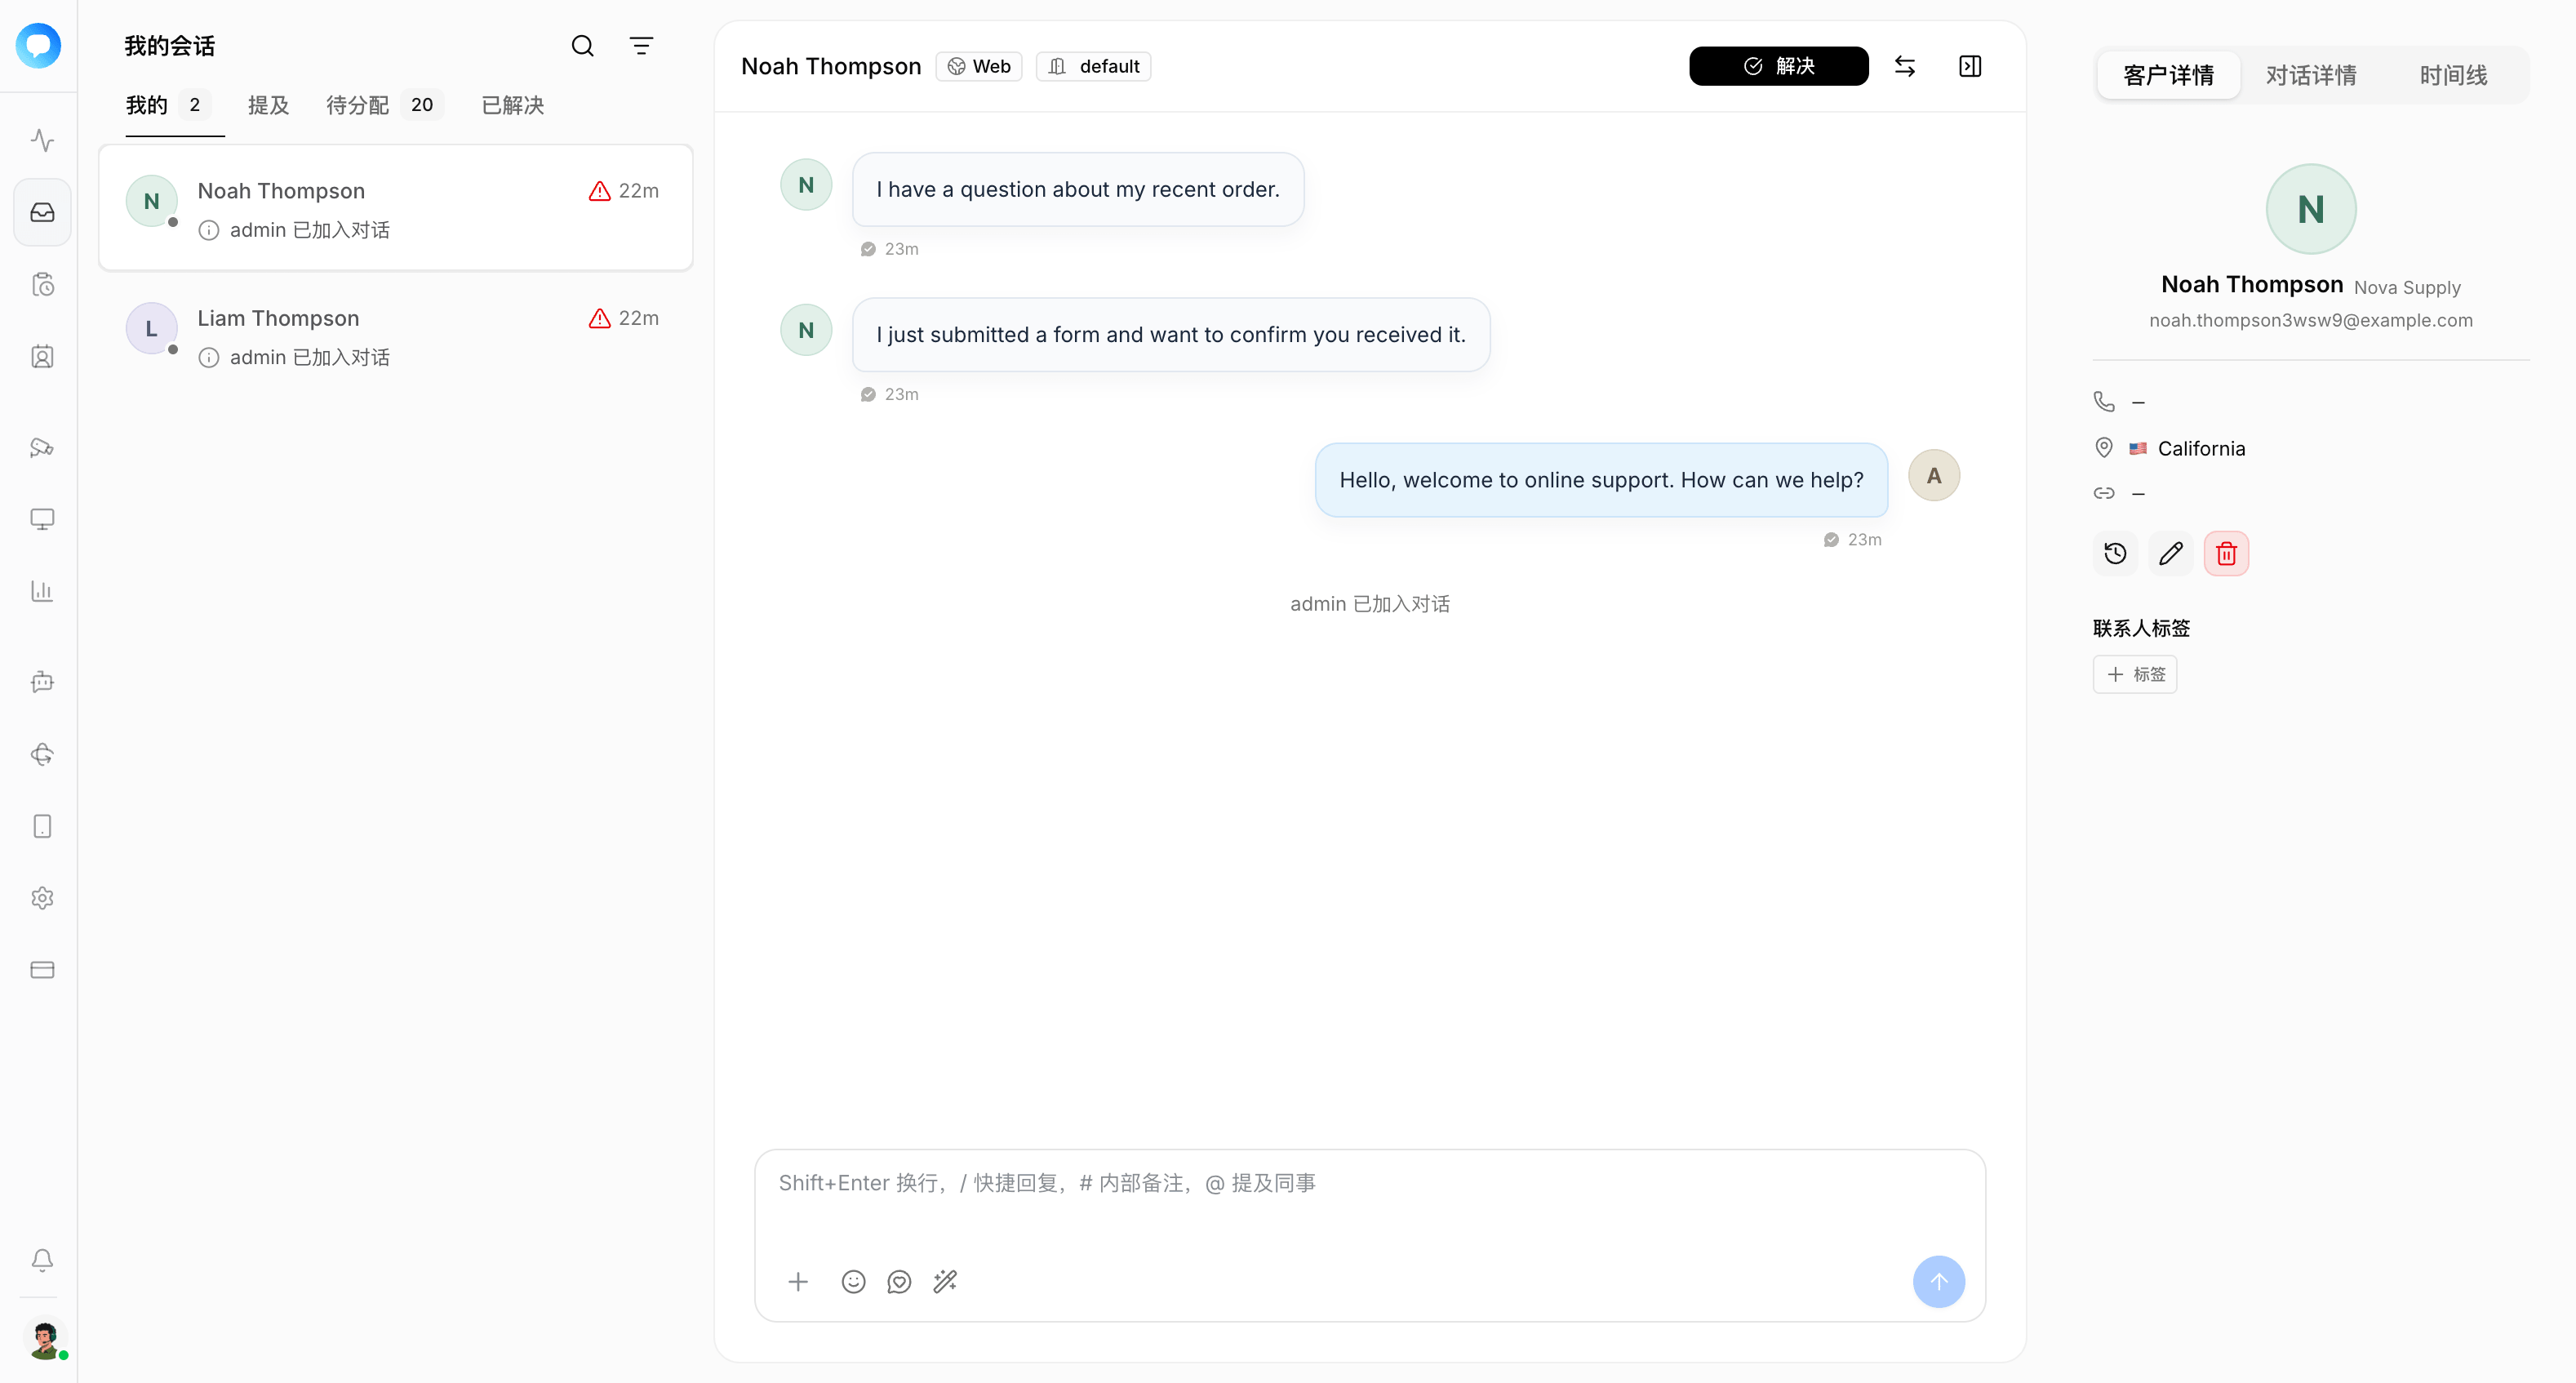Image resolution: width=2576 pixels, height=1383 pixels.
Task: Open the mobile device sidebar icon
Action: coord(42,826)
